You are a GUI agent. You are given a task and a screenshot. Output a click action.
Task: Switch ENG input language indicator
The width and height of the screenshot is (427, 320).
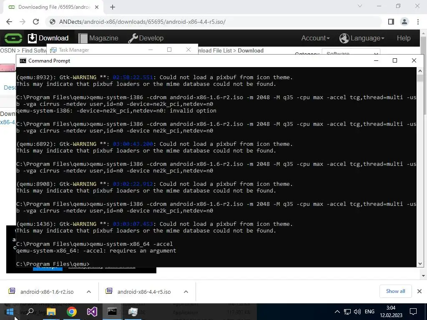point(369,312)
